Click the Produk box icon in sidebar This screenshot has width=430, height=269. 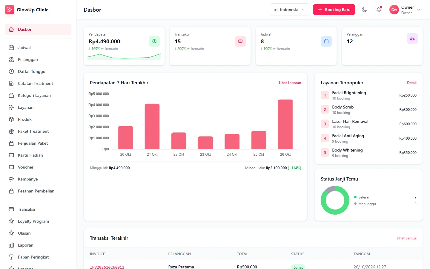click(x=11, y=119)
